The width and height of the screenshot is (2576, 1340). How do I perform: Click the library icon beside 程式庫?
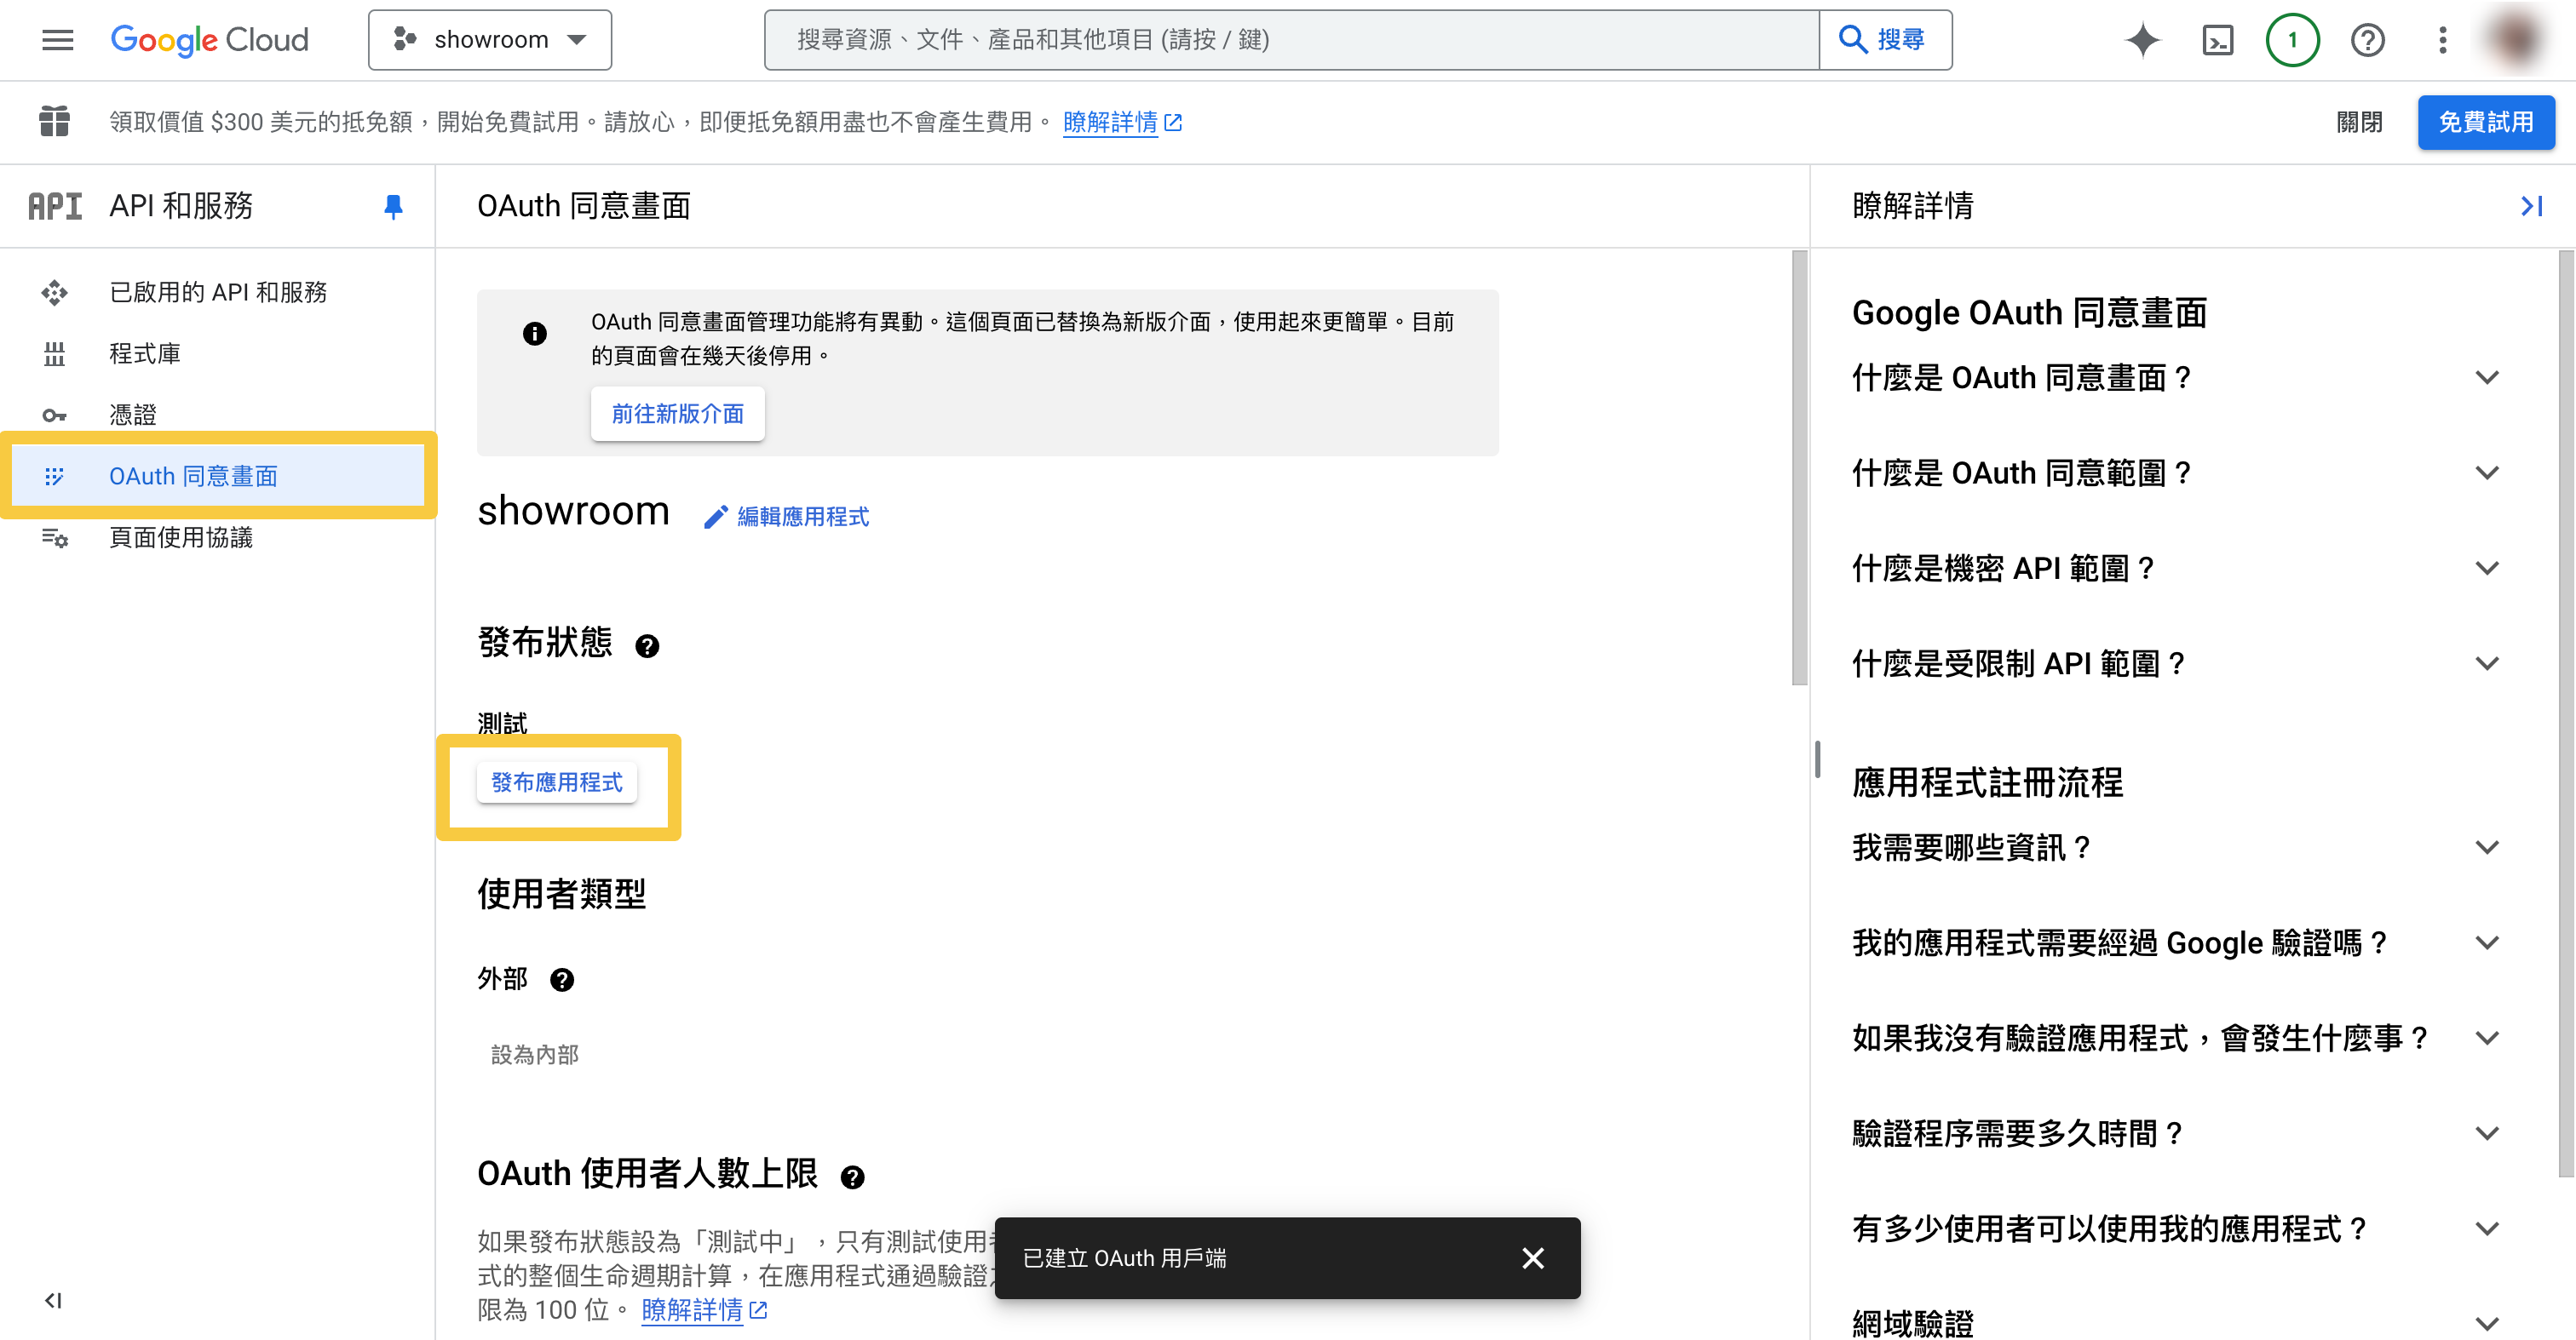point(54,354)
